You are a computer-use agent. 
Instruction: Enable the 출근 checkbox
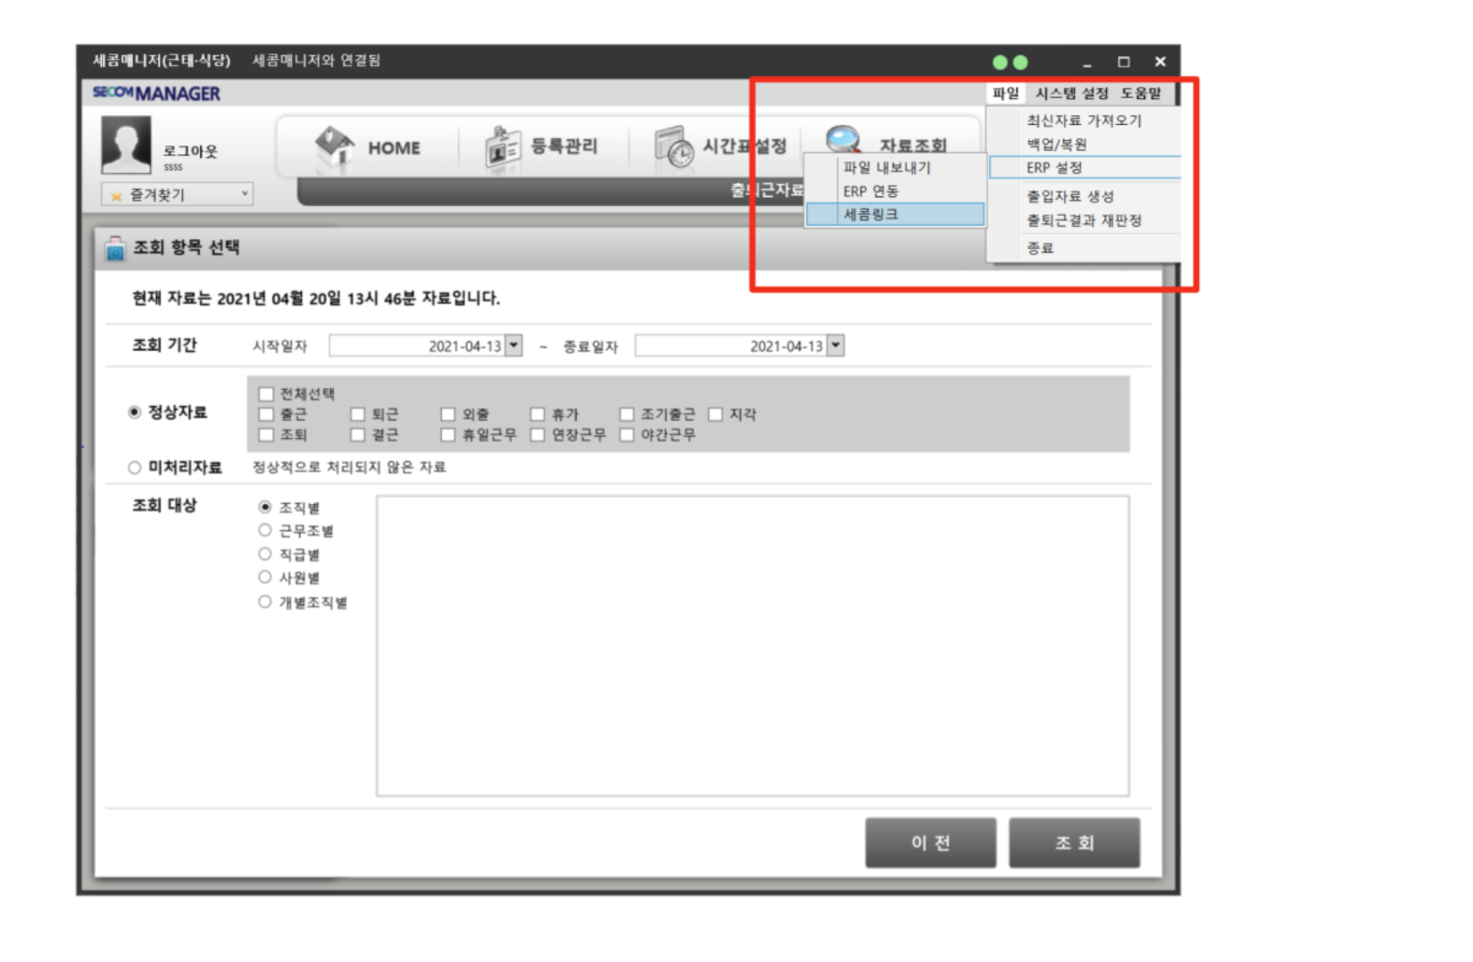tap(266, 414)
